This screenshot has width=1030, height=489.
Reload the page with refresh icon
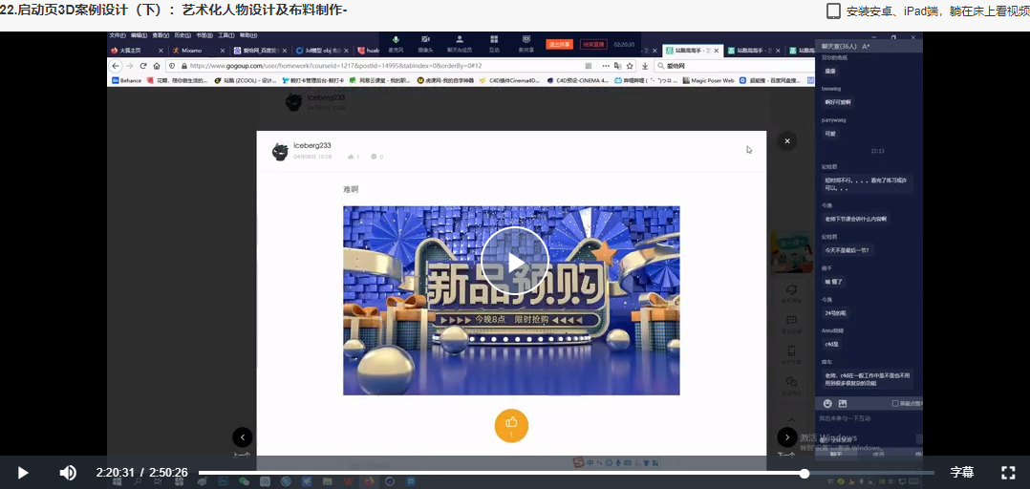point(143,66)
